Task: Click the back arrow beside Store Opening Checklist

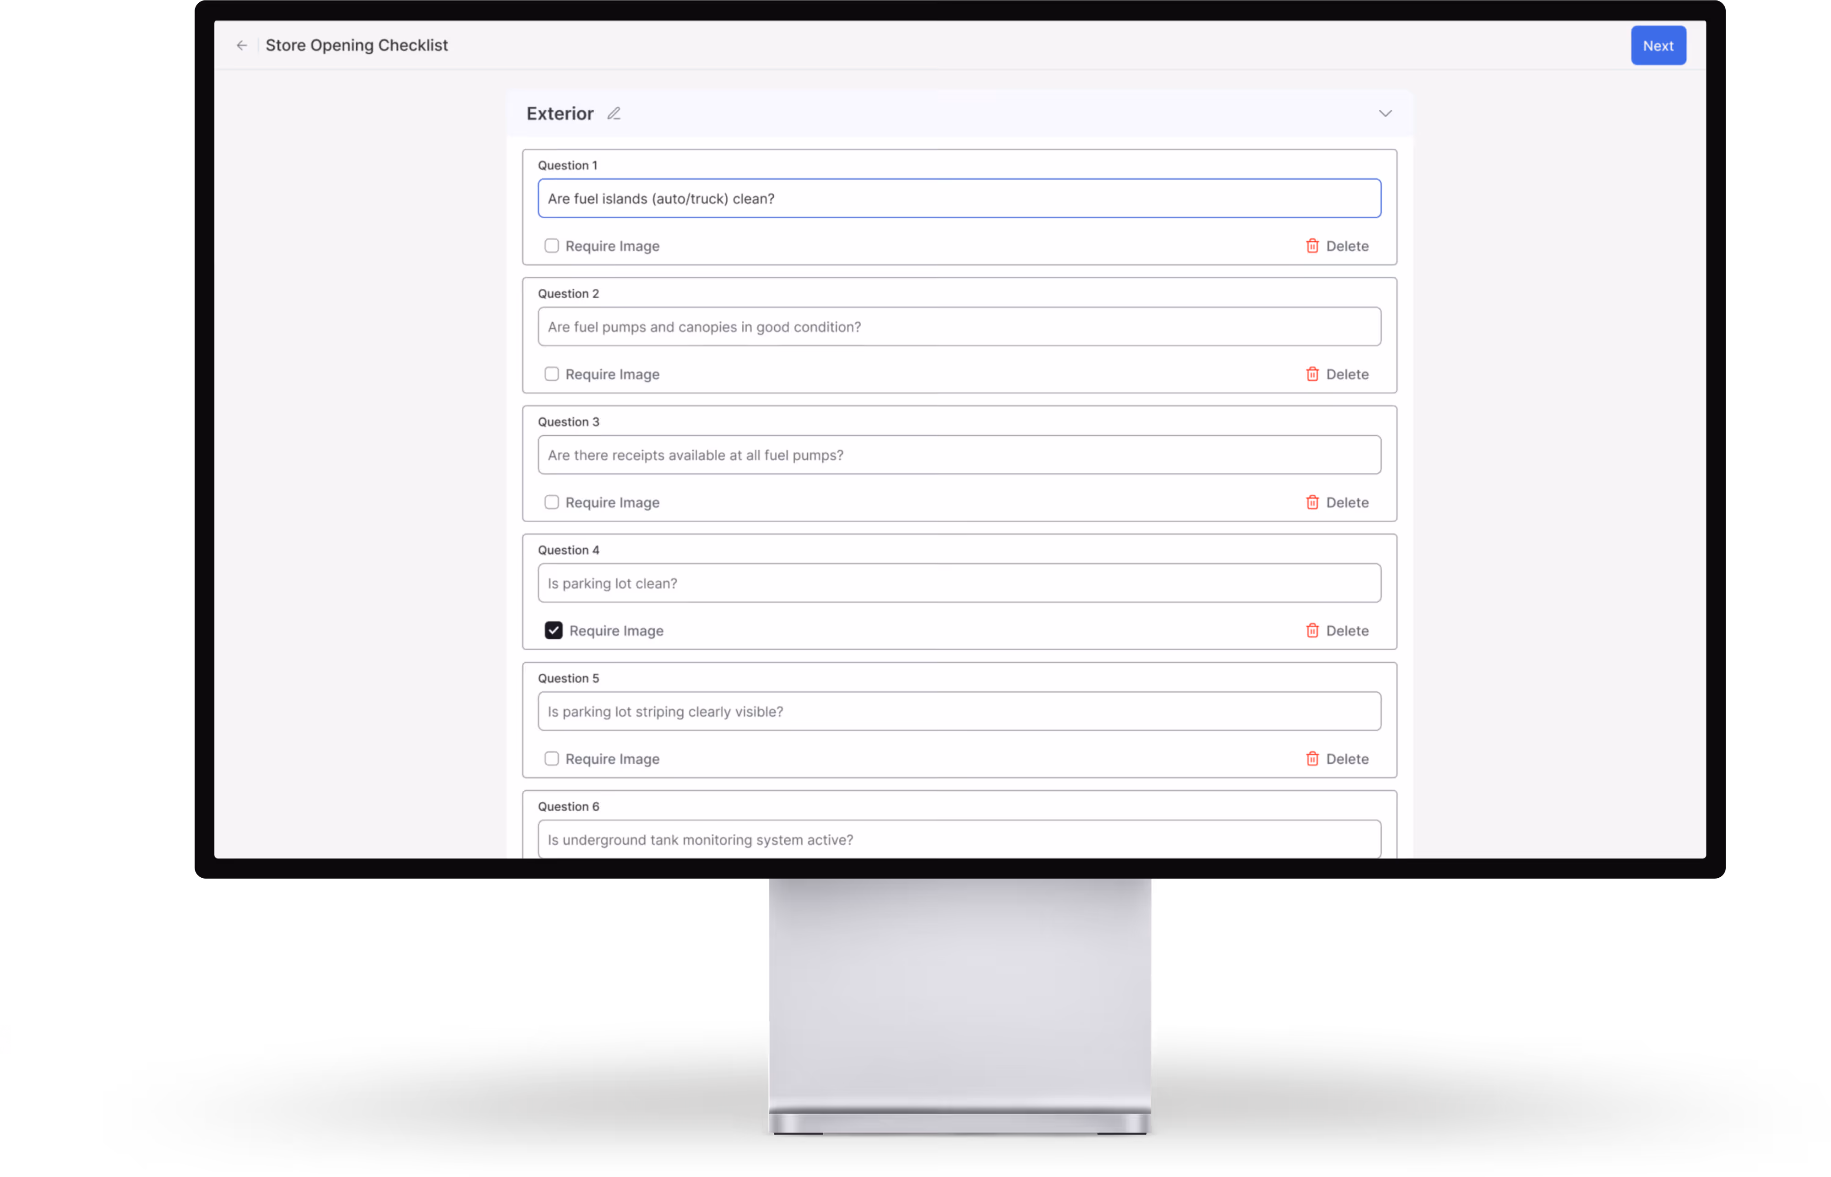Action: pos(242,46)
